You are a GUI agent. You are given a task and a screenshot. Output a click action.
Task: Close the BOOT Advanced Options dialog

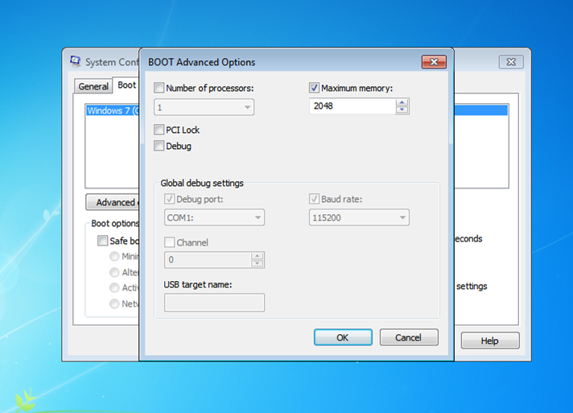pyautogui.click(x=434, y=62)
